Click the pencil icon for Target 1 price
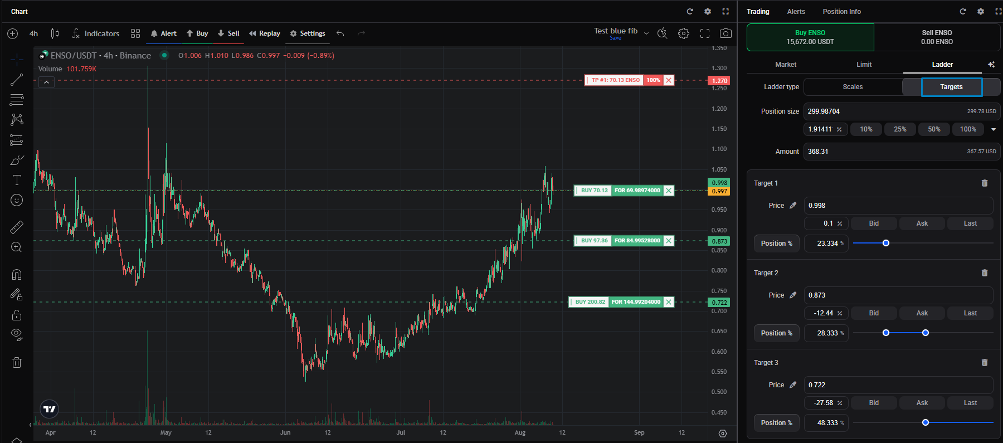1003x443 pixels. (x=793, y=206)
